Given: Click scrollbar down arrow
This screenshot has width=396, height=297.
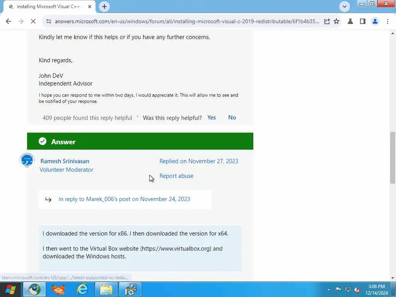Looking at the screenshot, I should [393, 278].
